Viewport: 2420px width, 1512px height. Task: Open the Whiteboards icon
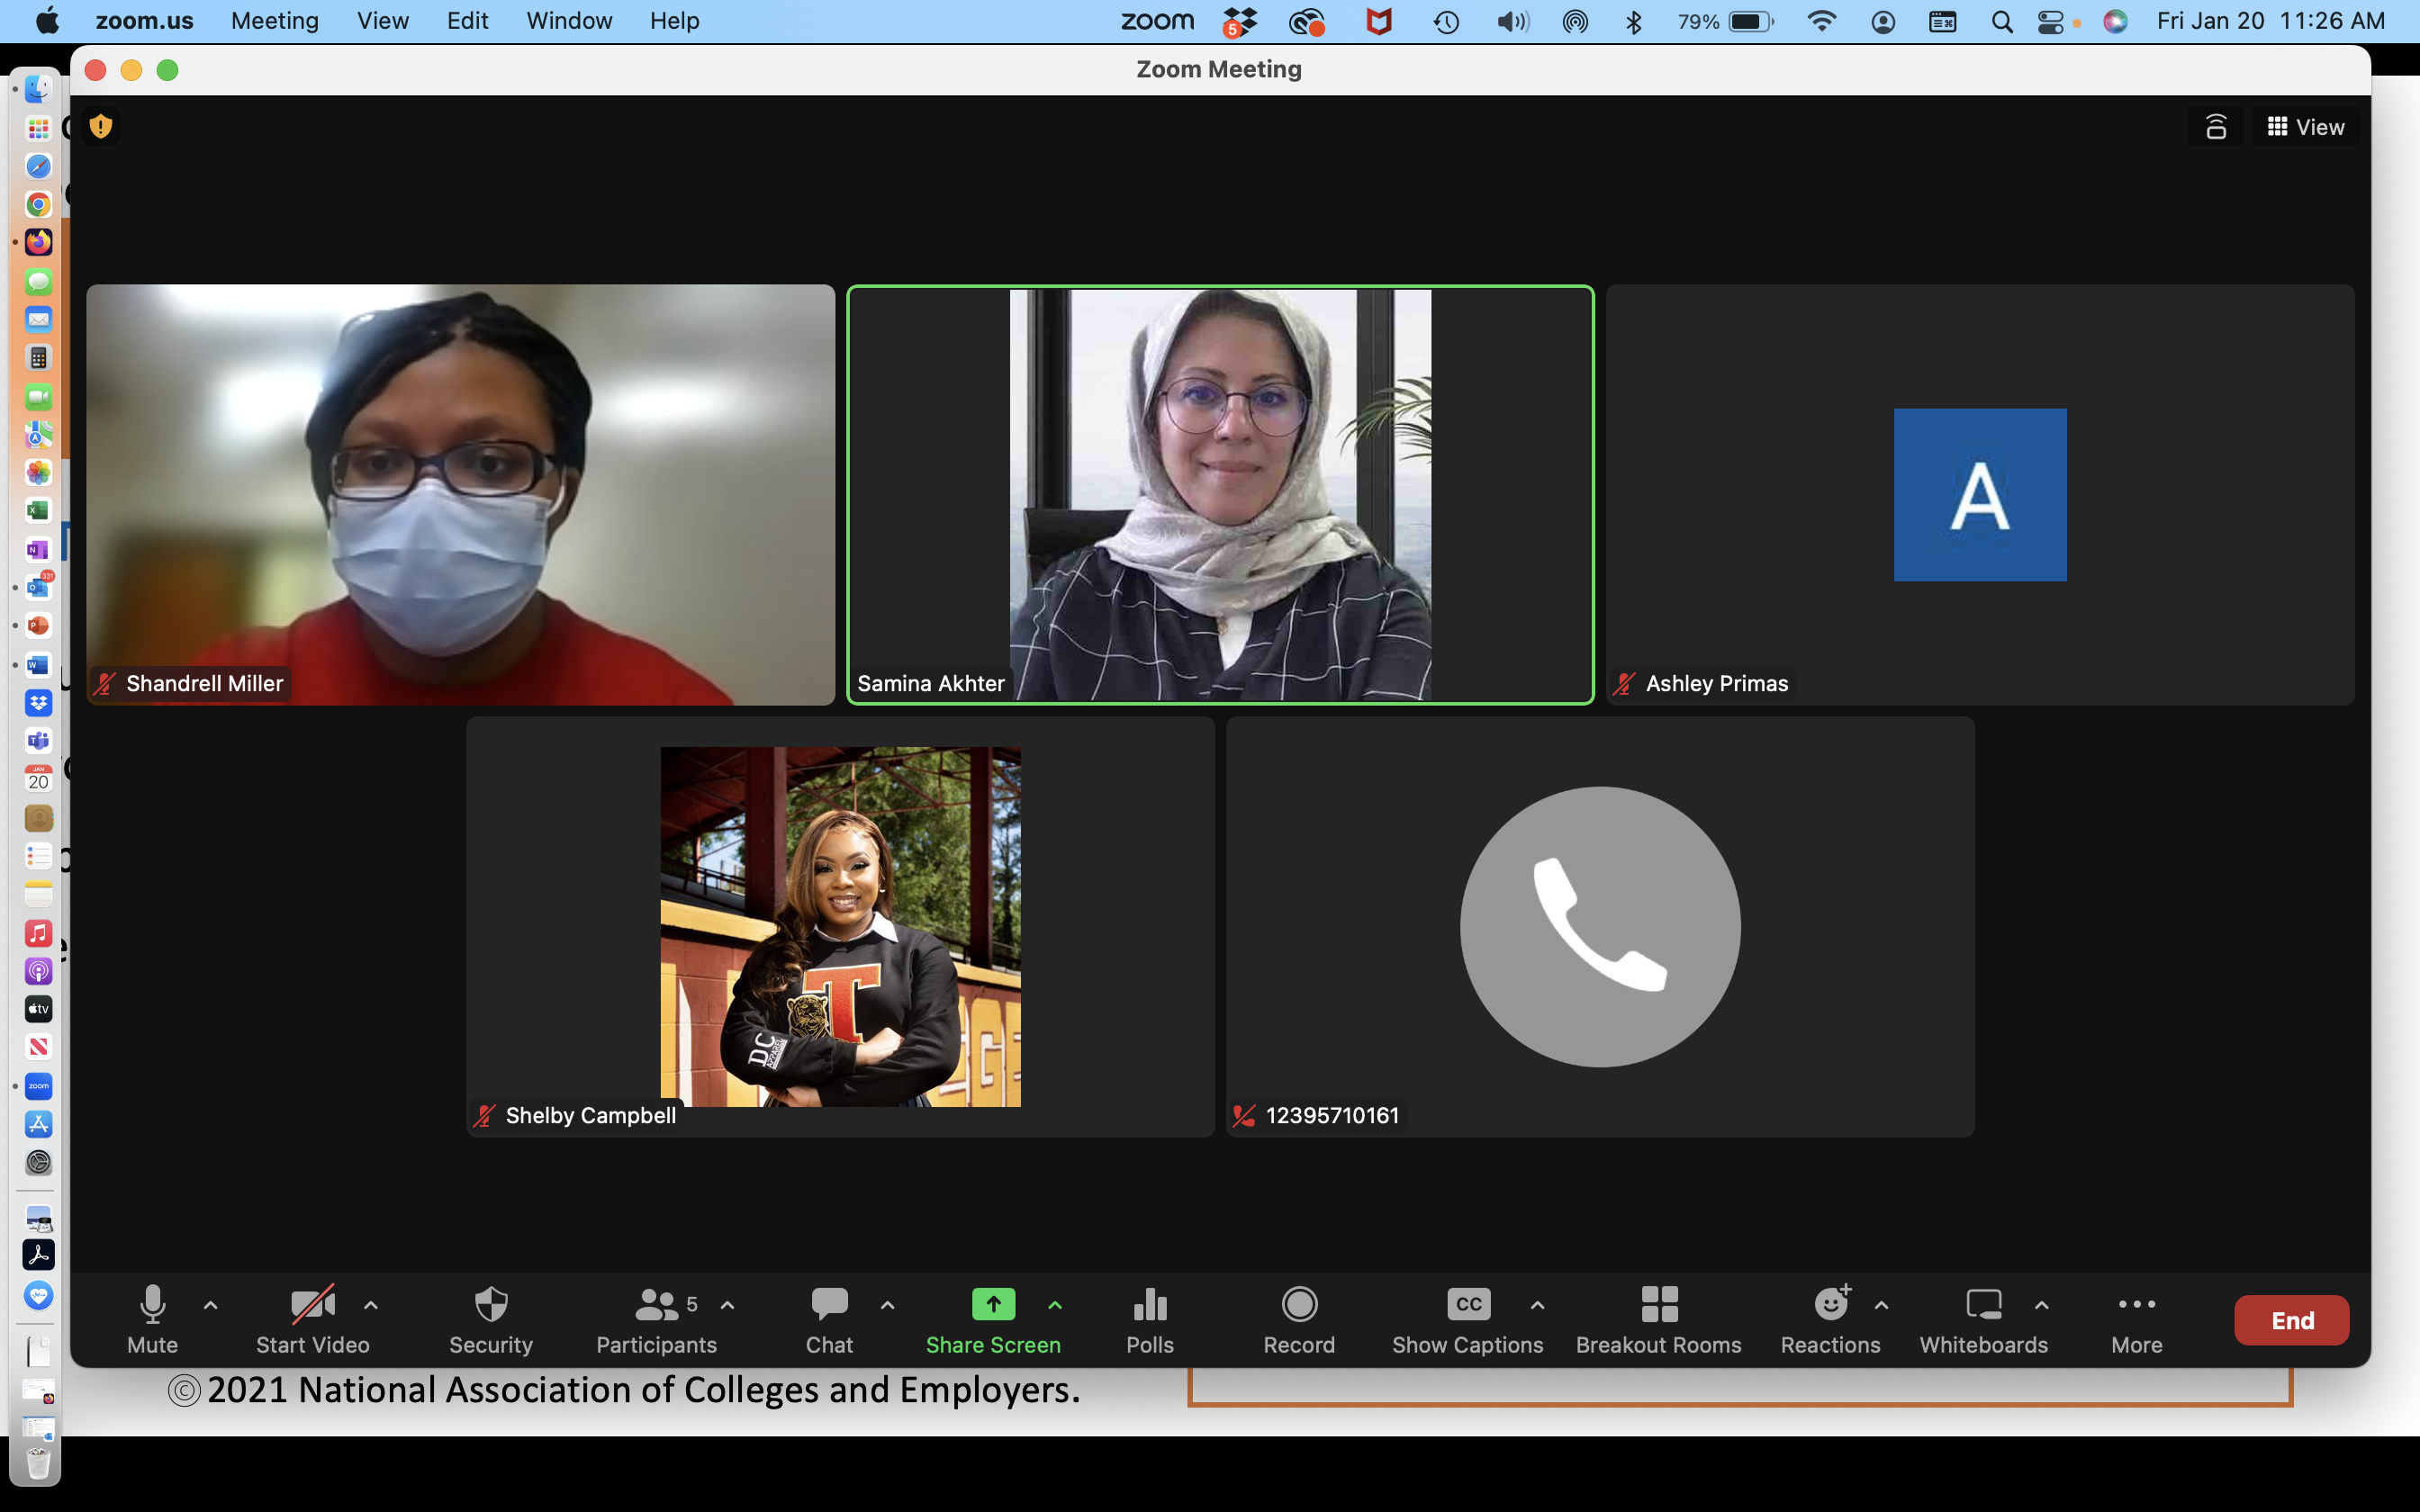pos(1983,1305)
